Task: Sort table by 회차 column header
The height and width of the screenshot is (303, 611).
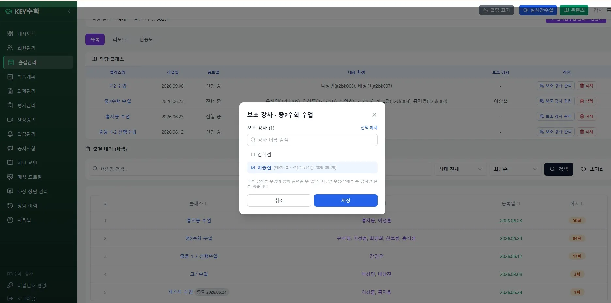Action: click(x=577, y=203)
